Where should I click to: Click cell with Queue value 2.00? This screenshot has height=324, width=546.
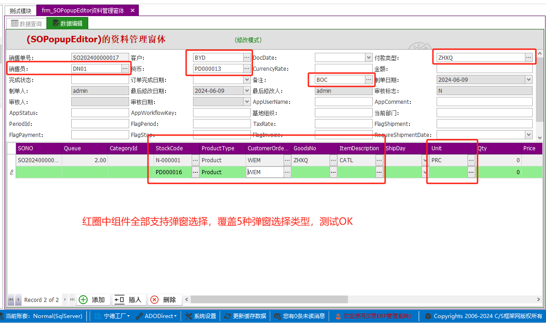[x=85, y=160]
